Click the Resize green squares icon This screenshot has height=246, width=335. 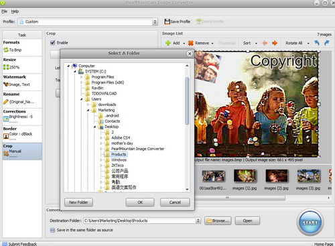click(6, 67)
